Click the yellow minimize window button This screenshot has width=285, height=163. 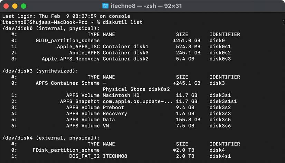click(15, 6)
